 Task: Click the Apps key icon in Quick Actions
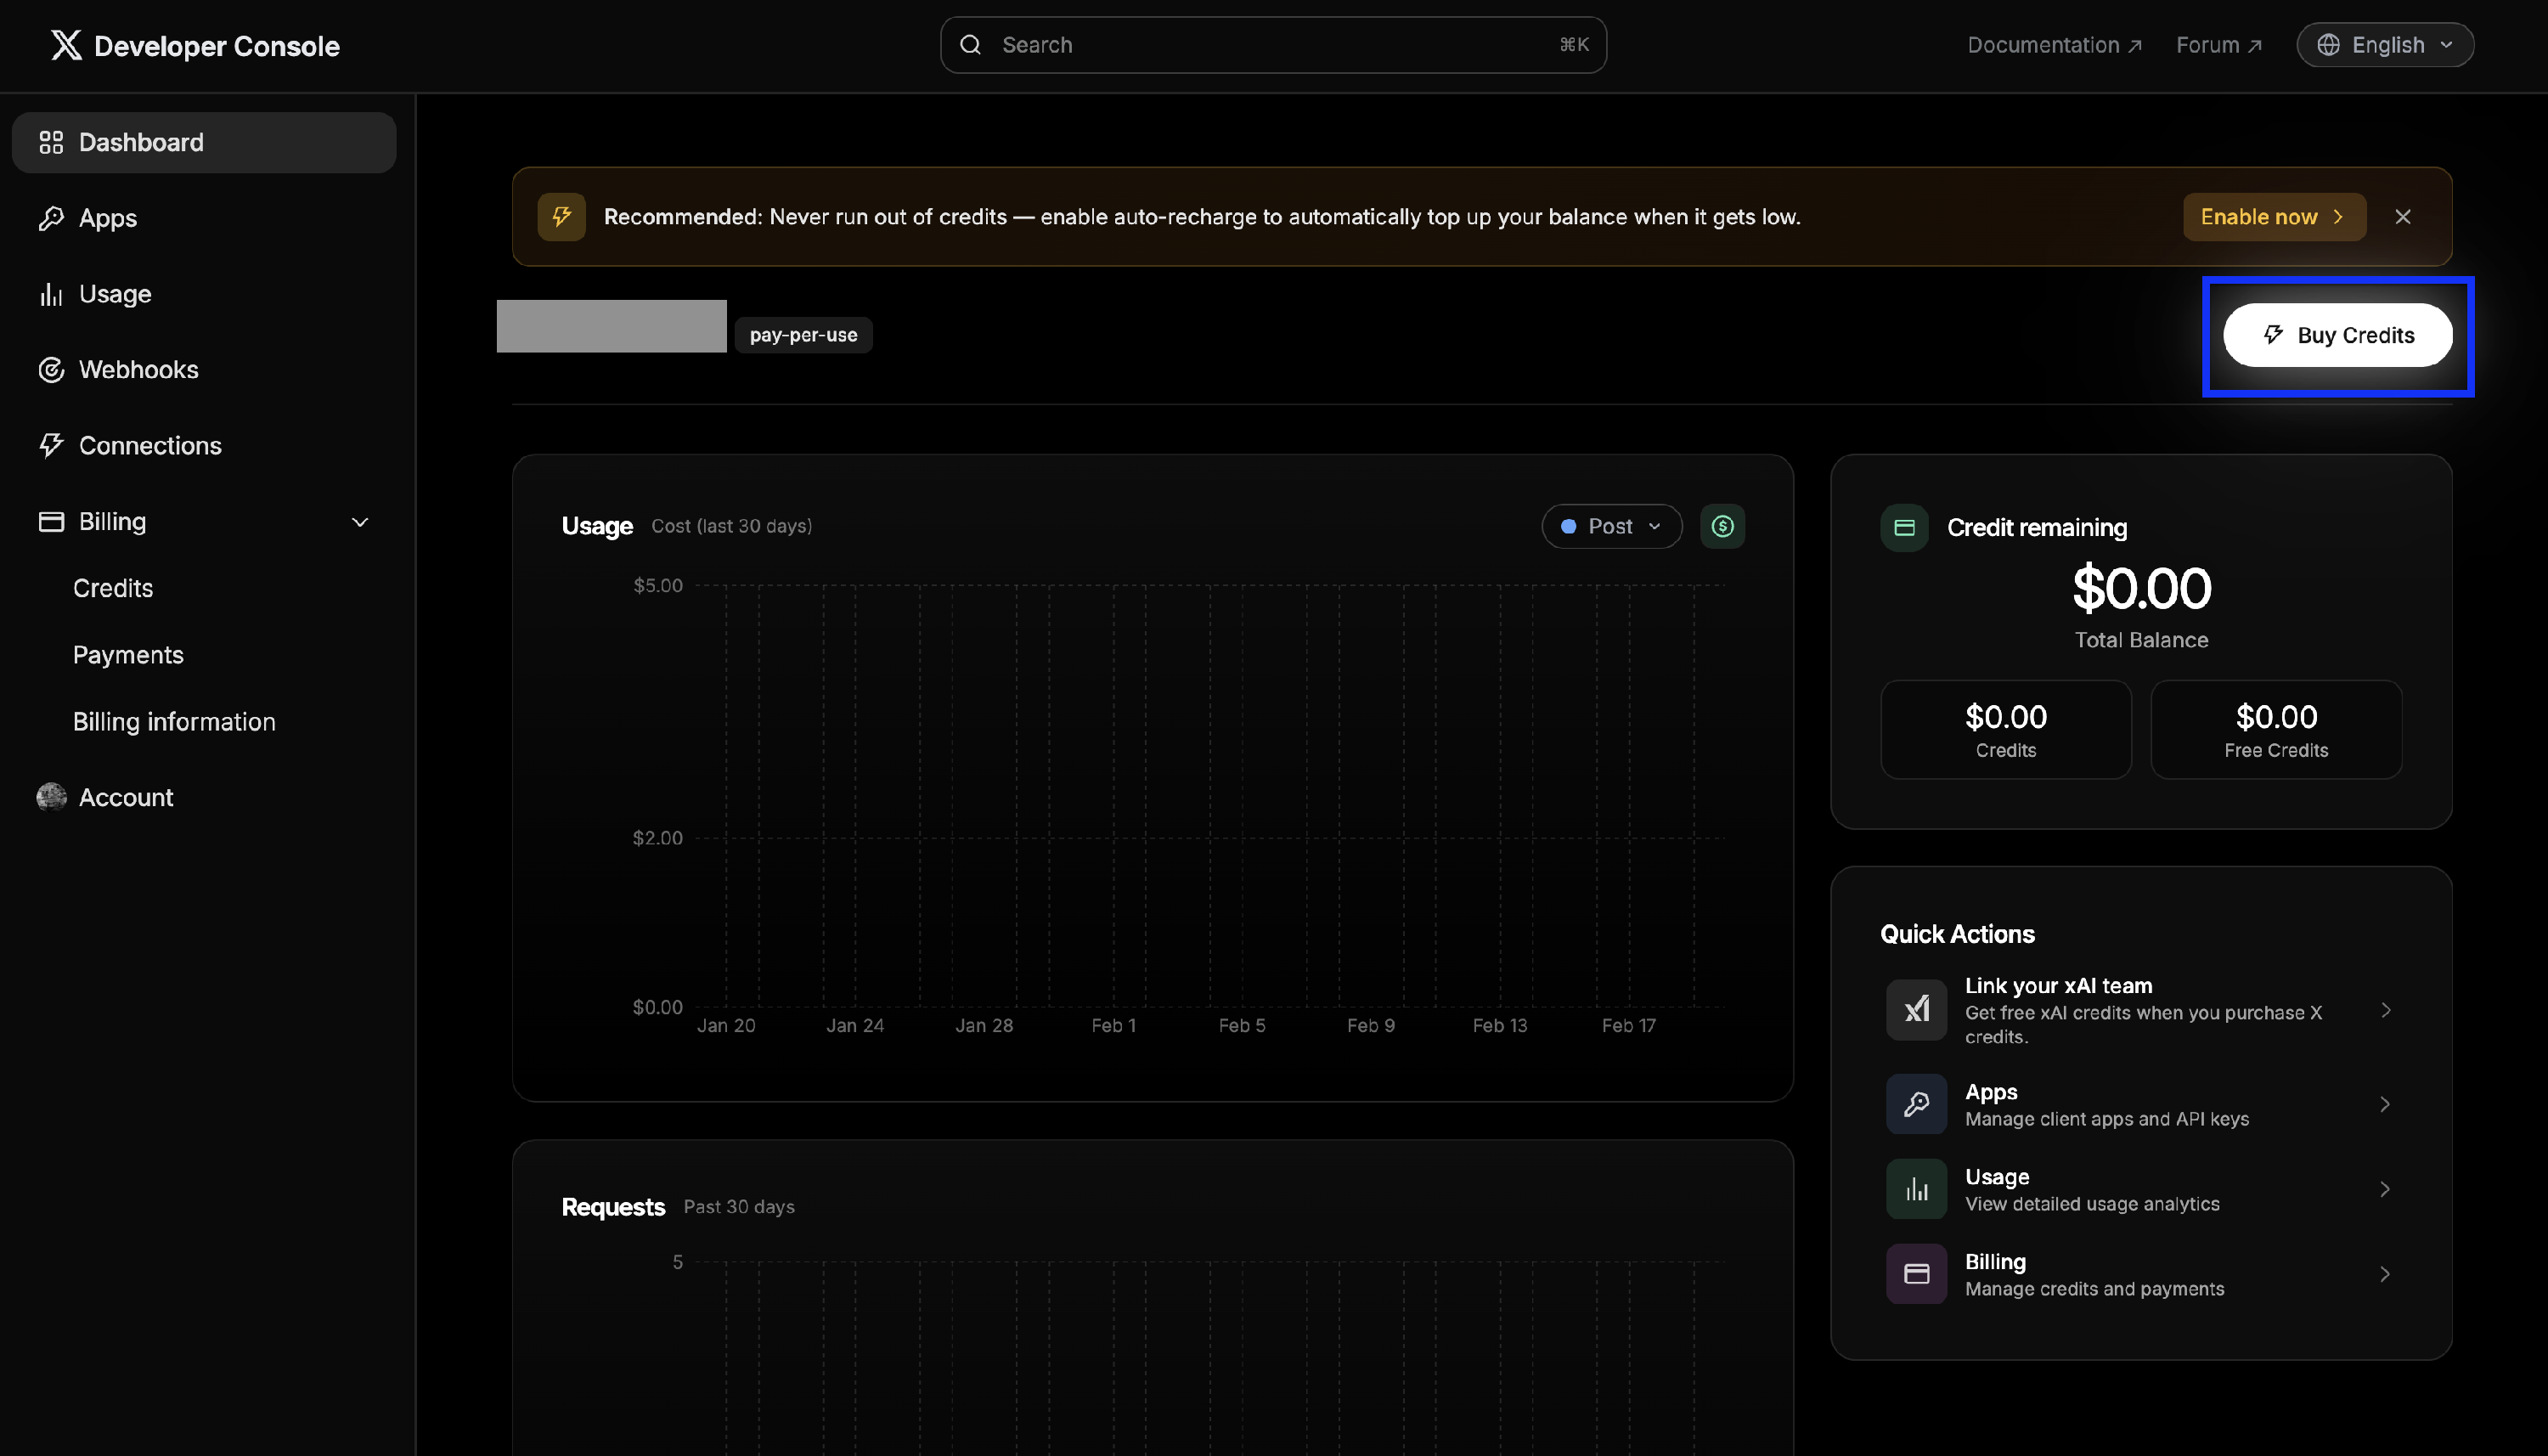(1915, 1104)
